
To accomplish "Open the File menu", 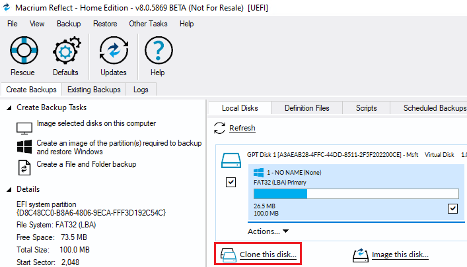I will [12, 24].
